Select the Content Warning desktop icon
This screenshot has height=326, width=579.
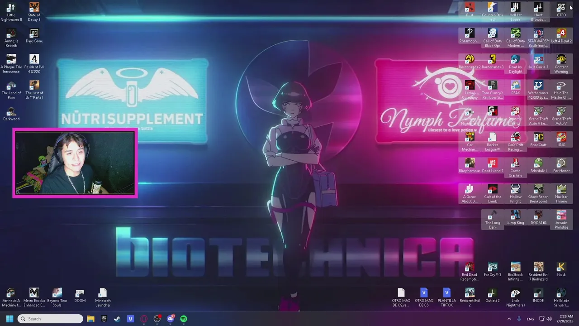click(x=561, y=64)
